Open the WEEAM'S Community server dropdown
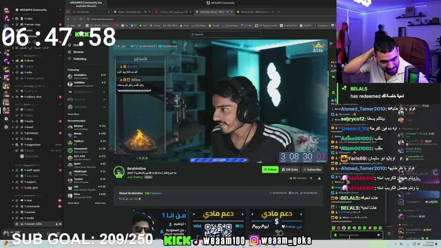 coord(38,10)
